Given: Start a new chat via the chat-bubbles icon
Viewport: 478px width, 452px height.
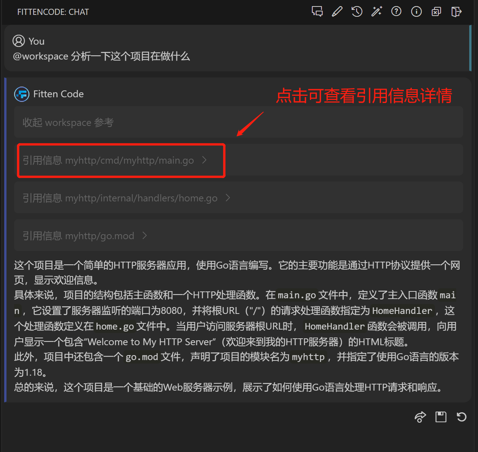Looking at the screenshot, I should point(317,11).
